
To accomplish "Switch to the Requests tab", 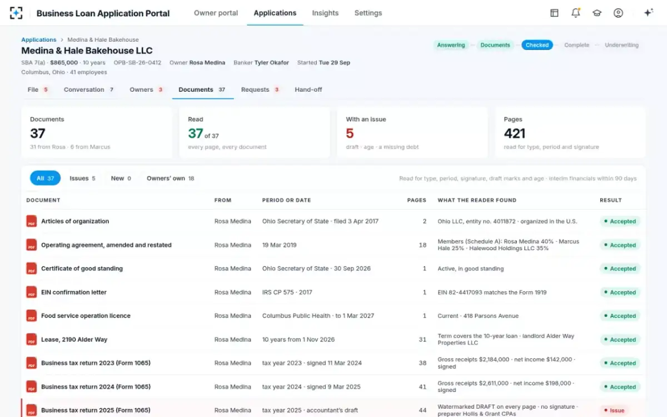I will click(260, 90).
